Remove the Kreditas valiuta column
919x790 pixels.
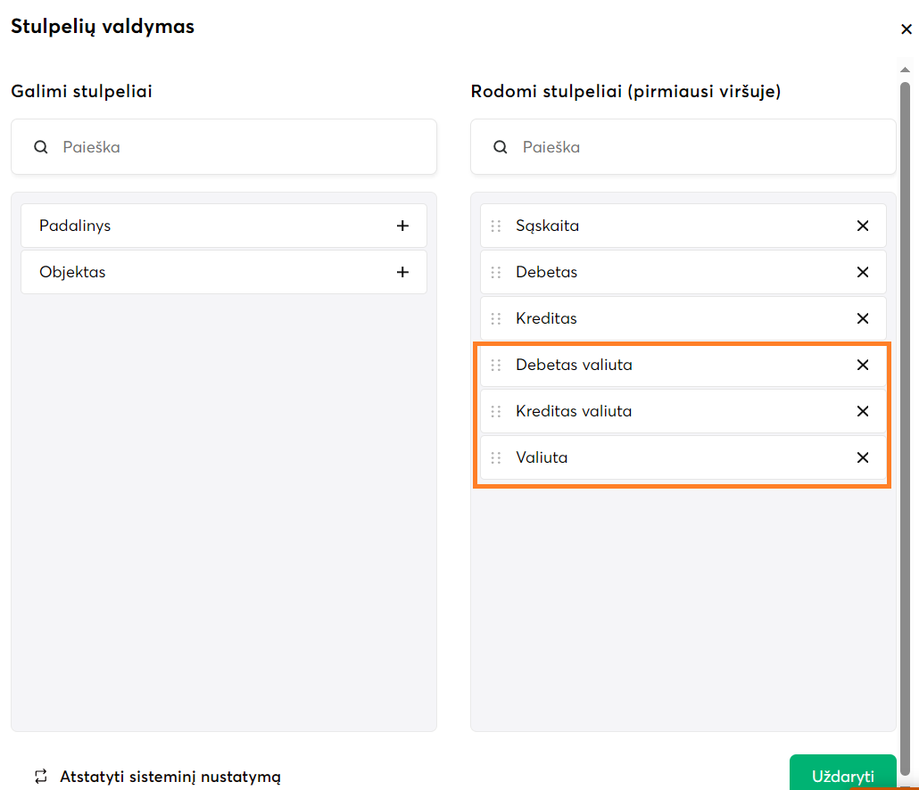[863, 411]
